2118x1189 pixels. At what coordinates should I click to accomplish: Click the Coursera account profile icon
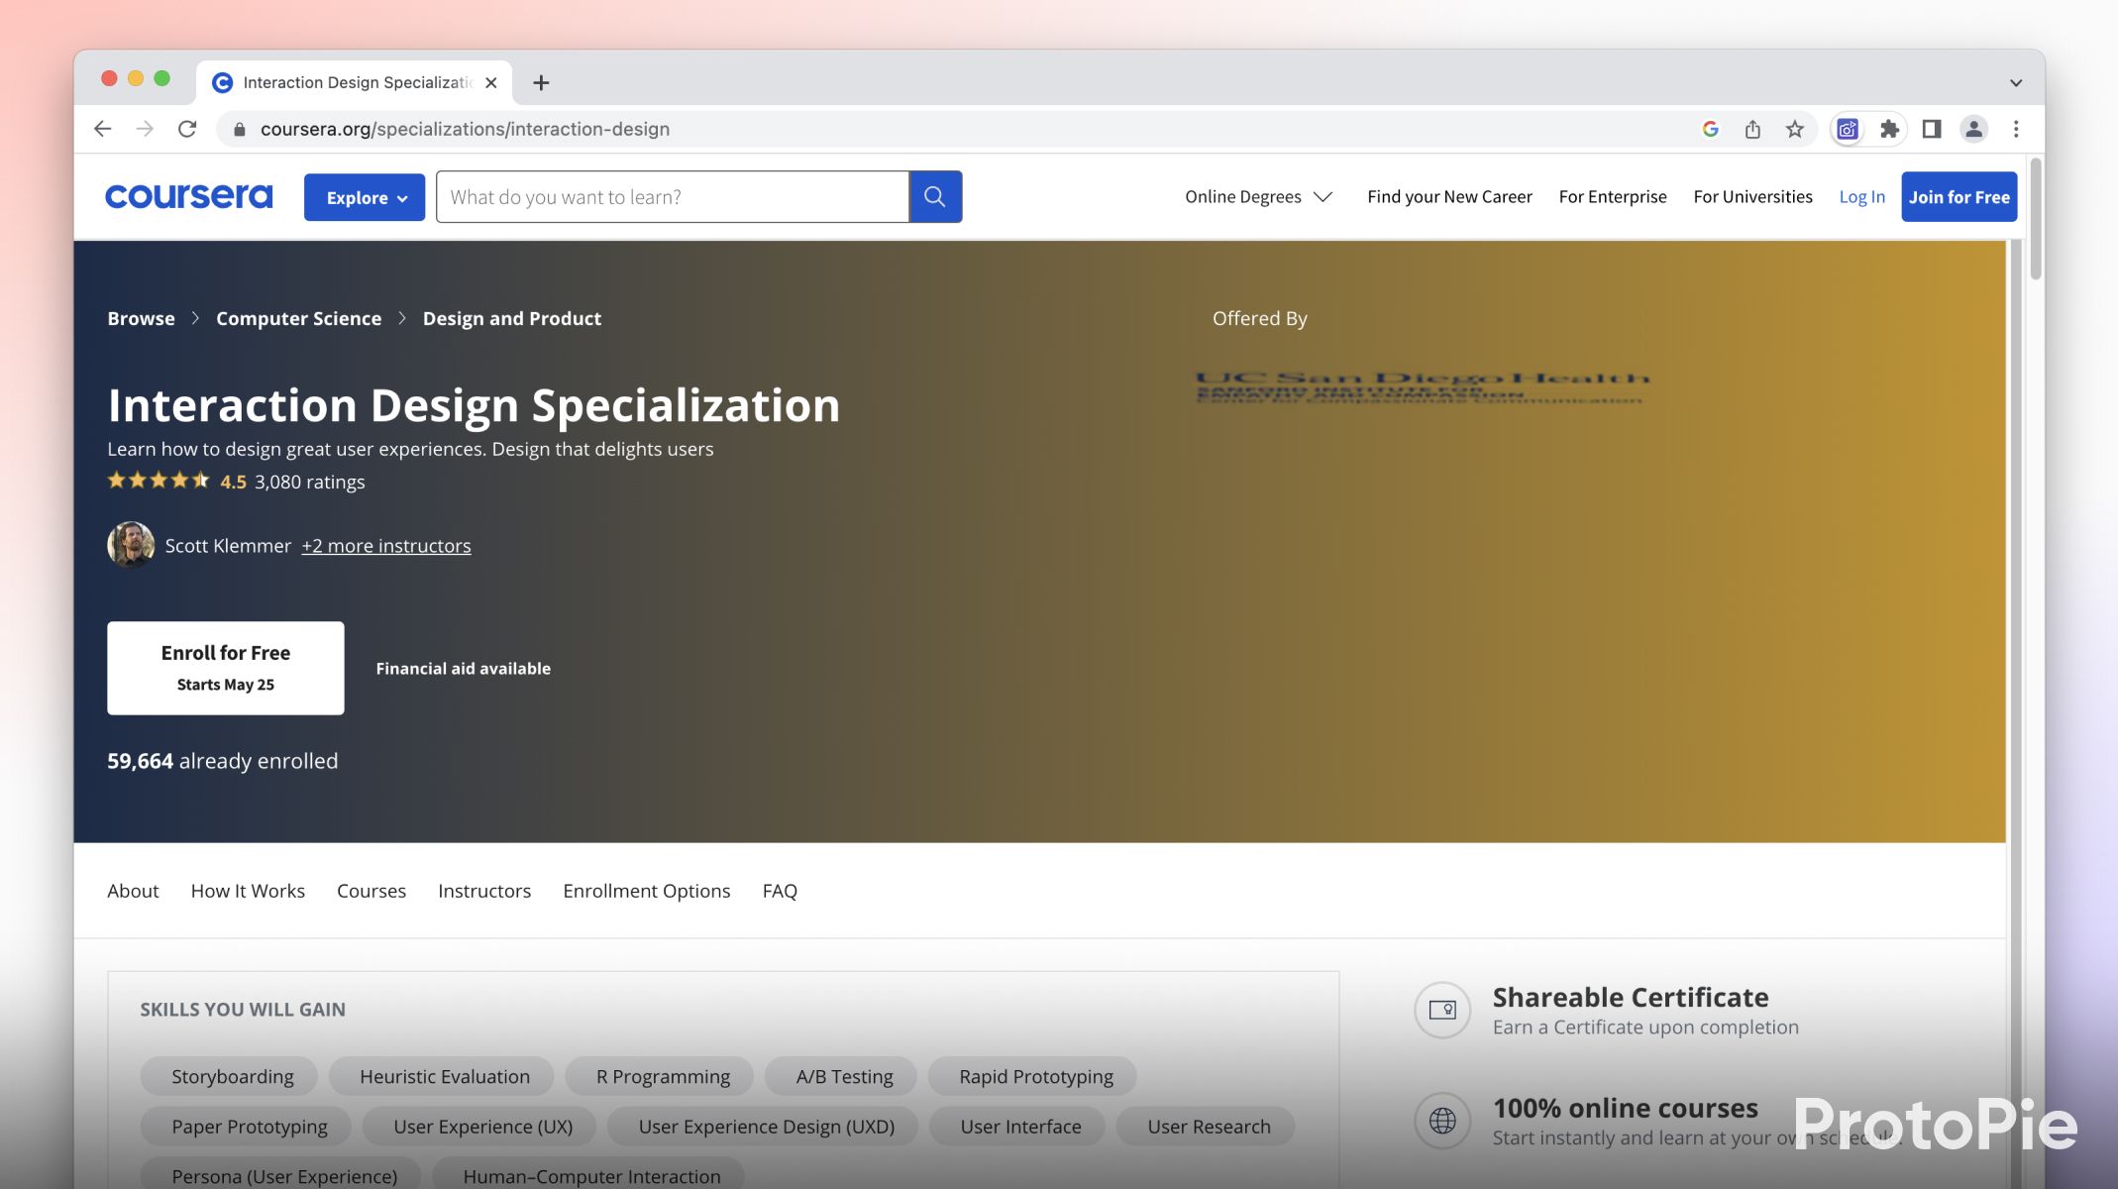(x=1974, y=128)
